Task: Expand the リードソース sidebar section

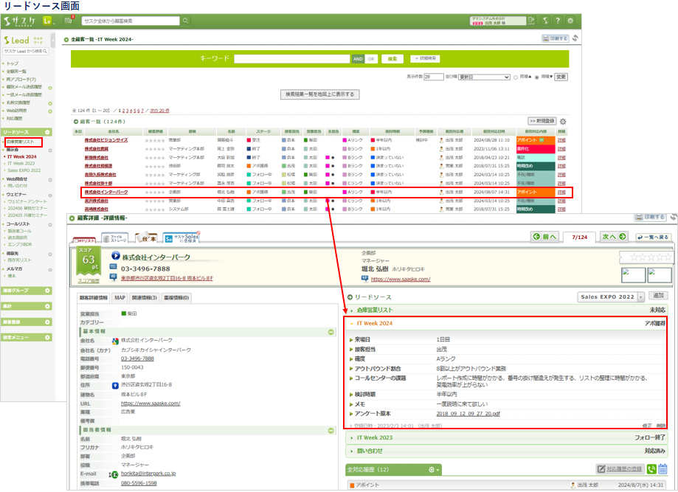Action: pyautogui.click(x=27, y=132)
